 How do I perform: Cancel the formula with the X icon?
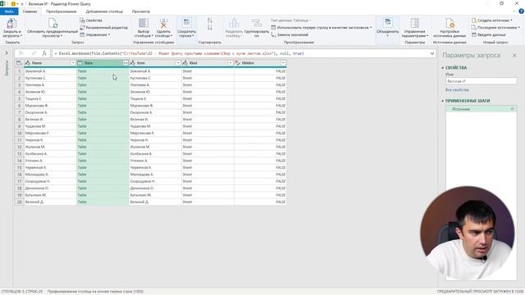pyautogui.click(x=21, y=53)
